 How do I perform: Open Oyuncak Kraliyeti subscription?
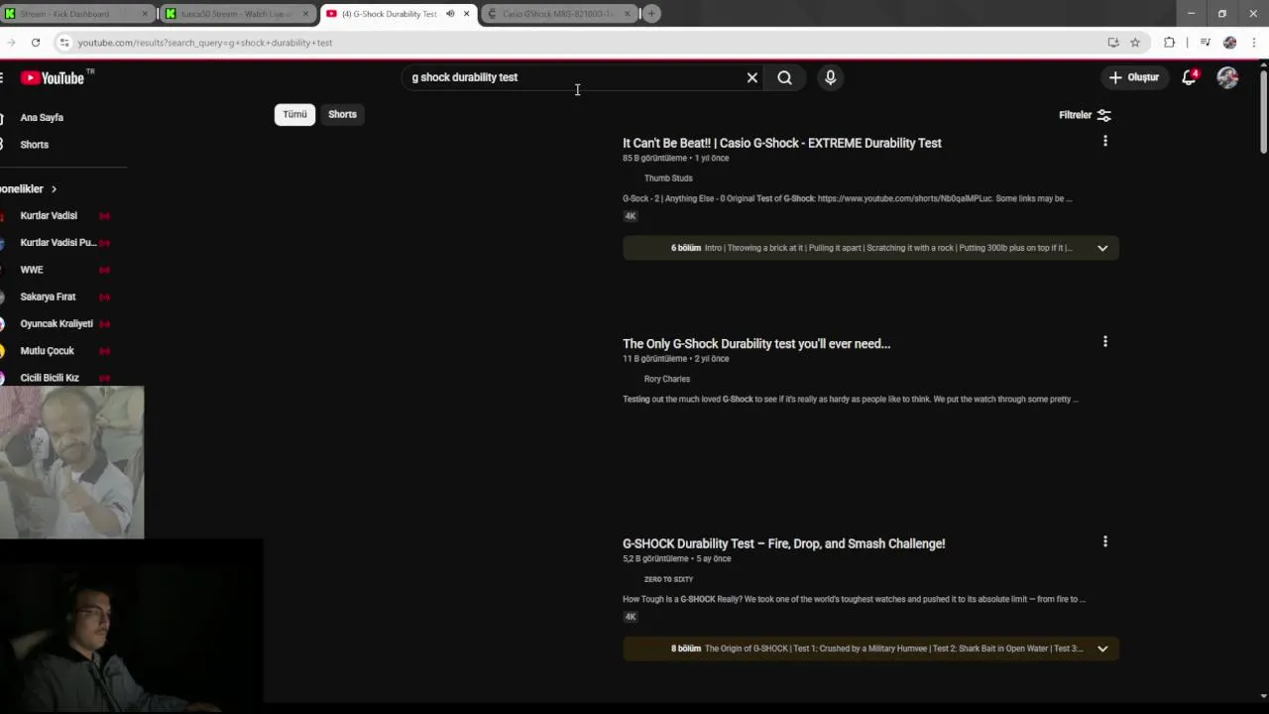click(57, 323)
